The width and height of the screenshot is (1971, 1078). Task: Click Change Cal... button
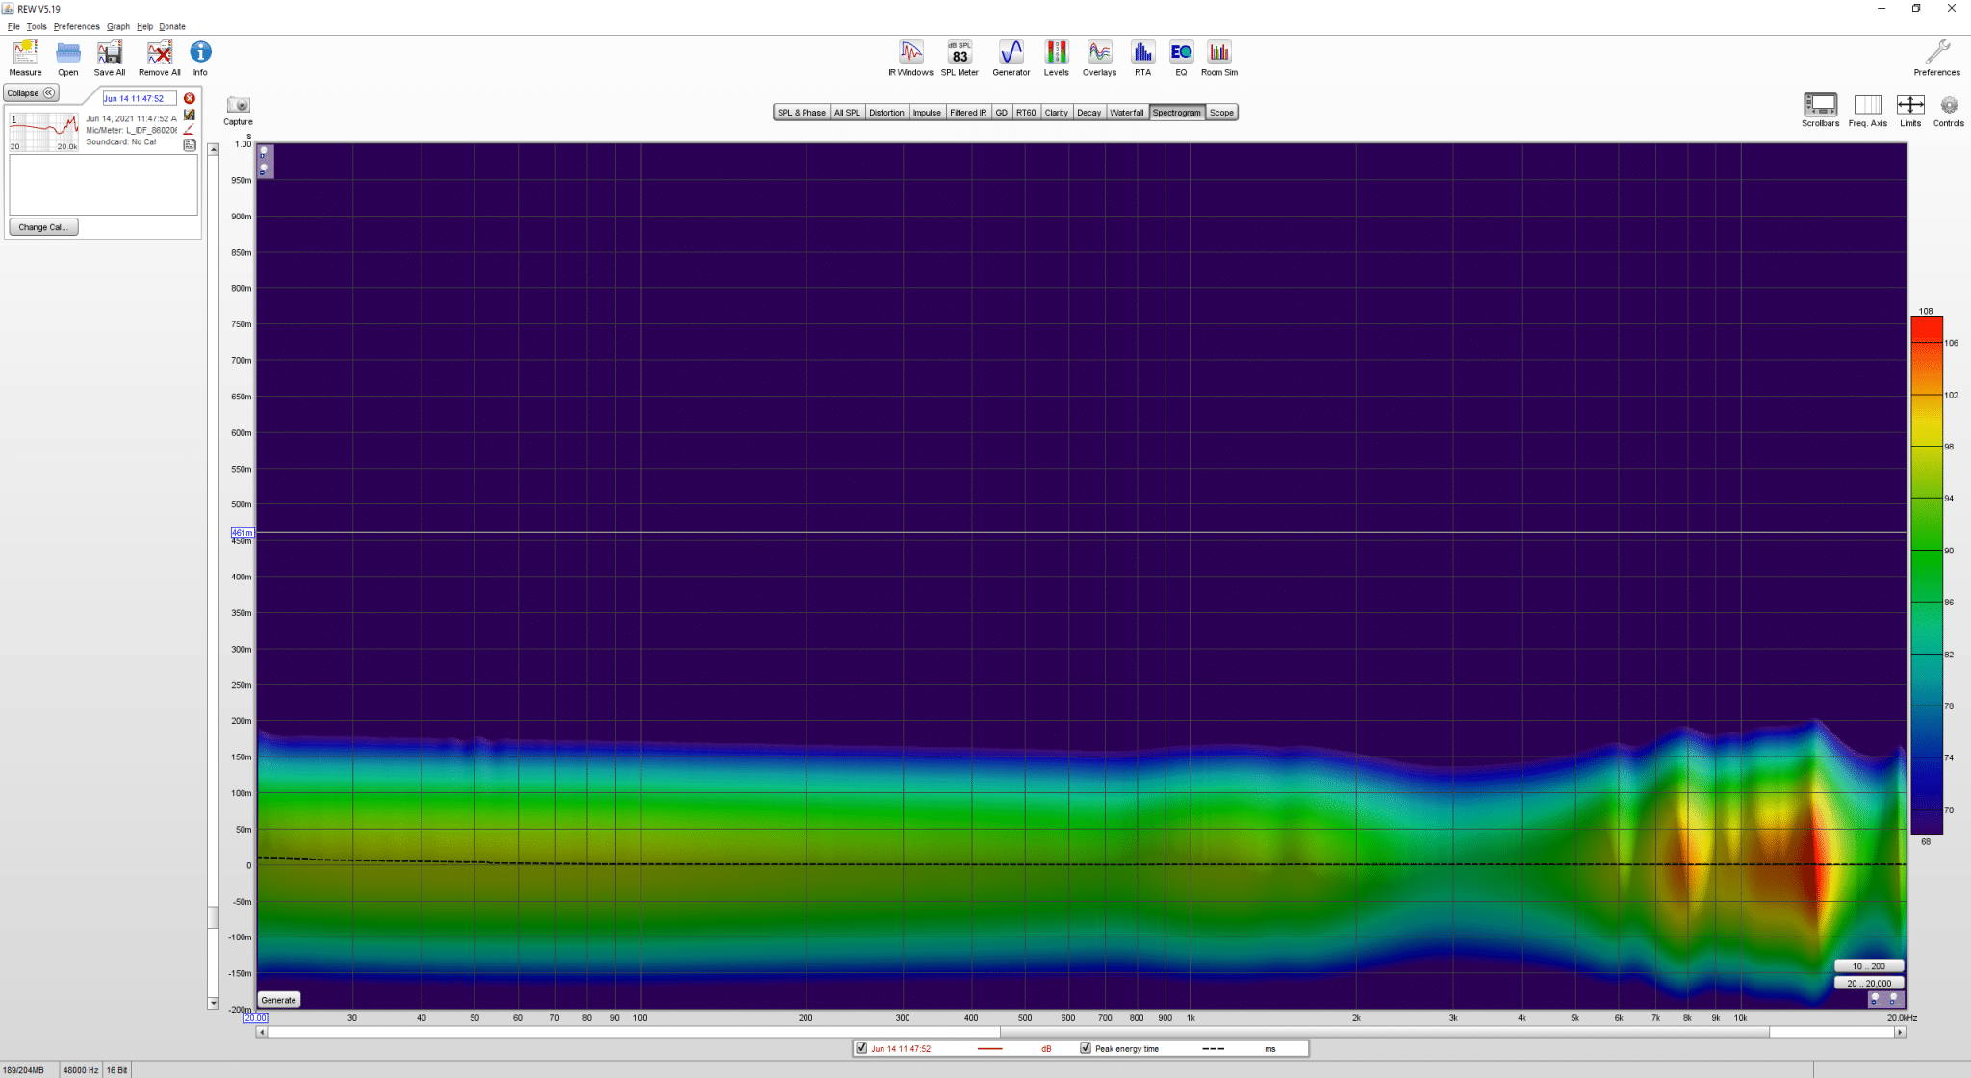(43, 227)
